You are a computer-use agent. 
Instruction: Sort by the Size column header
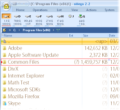[95, 36]
